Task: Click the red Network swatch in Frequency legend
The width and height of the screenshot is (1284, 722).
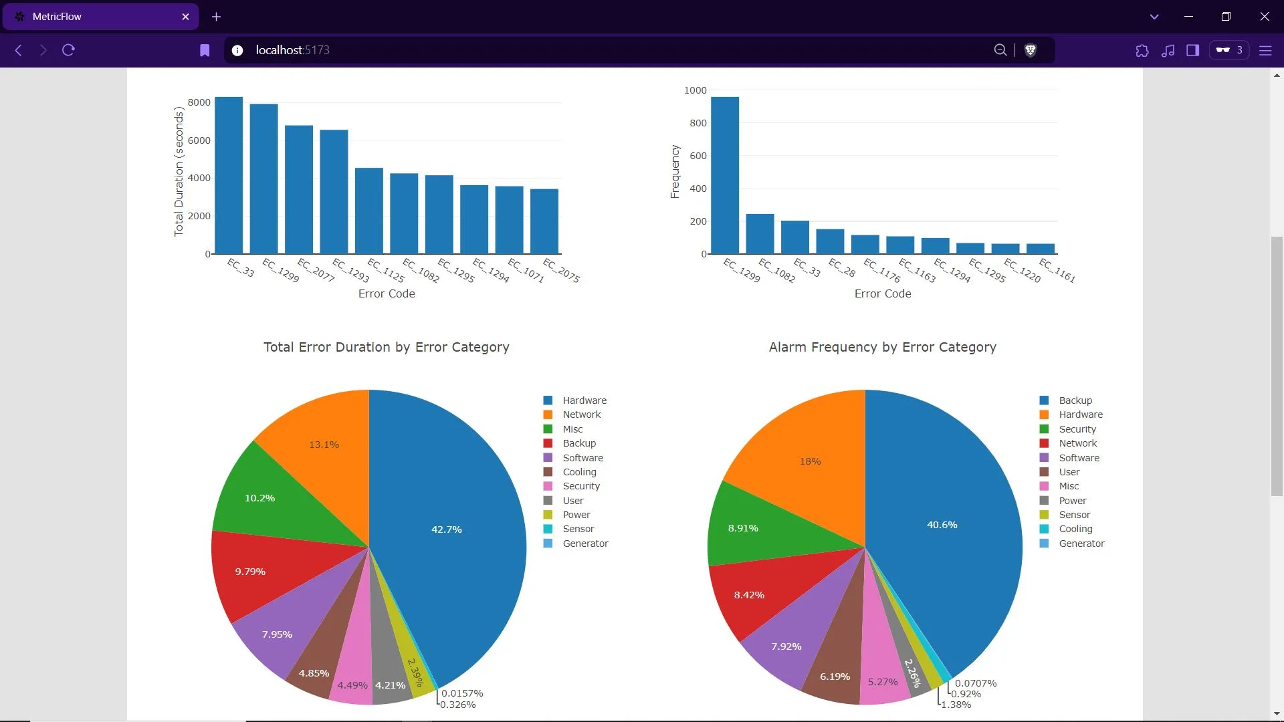Action: pyautogui.click(x=1044, y=443)
